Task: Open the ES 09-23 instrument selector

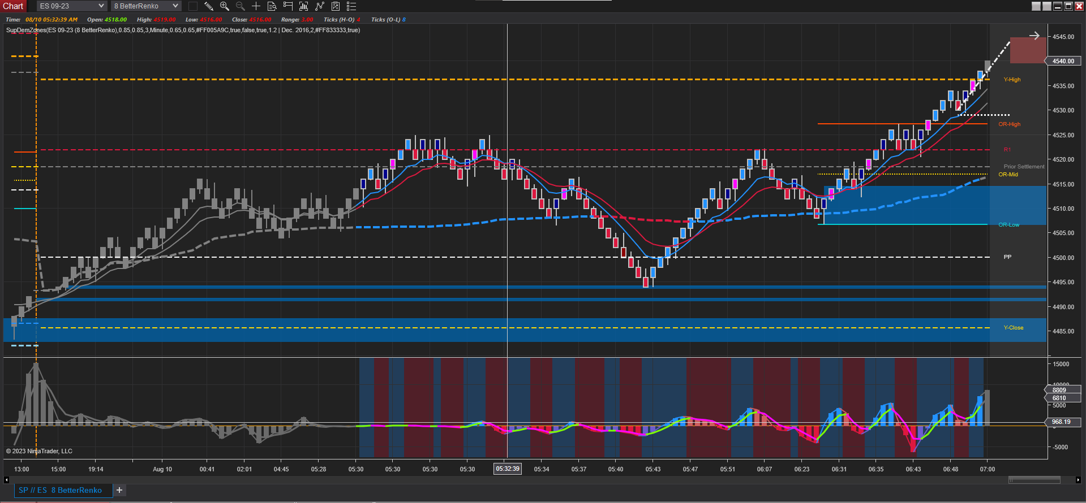Action: (72, 6)
